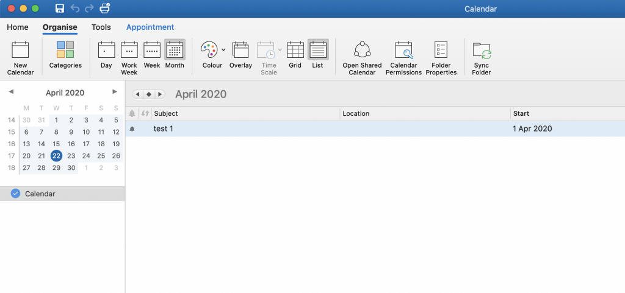Image resolution: width=625 pixels, height=293 pixels.
Task: Select today's date 22 in mini calendar
Action: pyautogui.click(x=56, y=156)
